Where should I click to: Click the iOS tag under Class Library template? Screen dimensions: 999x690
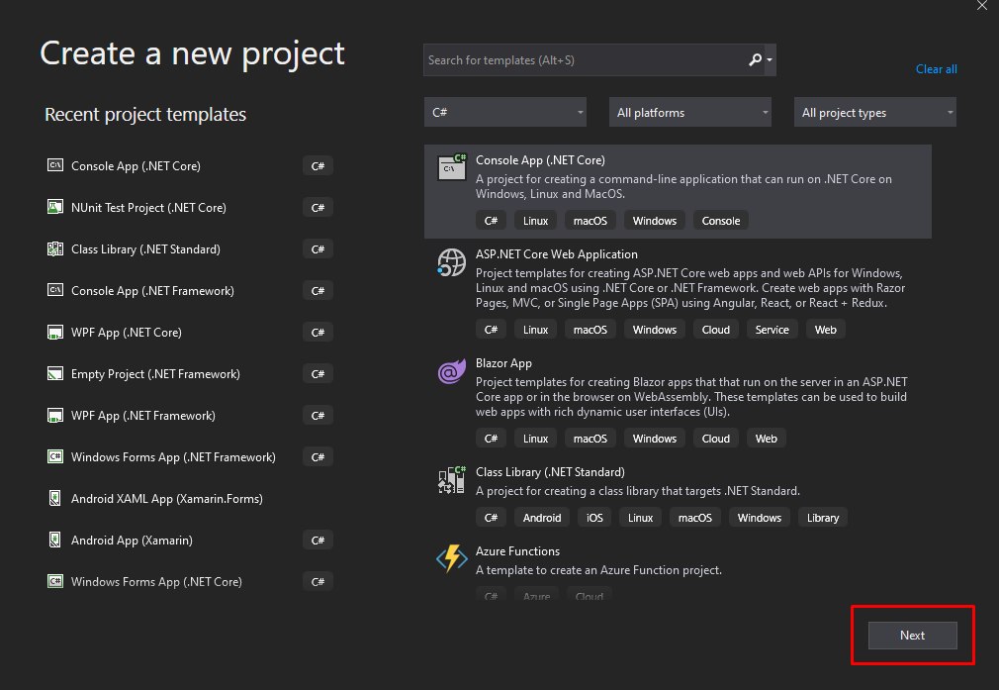click(594, 518)
